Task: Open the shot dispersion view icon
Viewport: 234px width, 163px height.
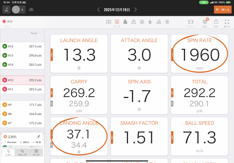Action: 125,22
